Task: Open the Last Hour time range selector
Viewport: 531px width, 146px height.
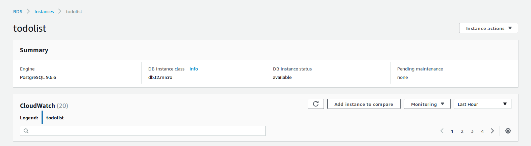Action: click(x=482, y=104)
